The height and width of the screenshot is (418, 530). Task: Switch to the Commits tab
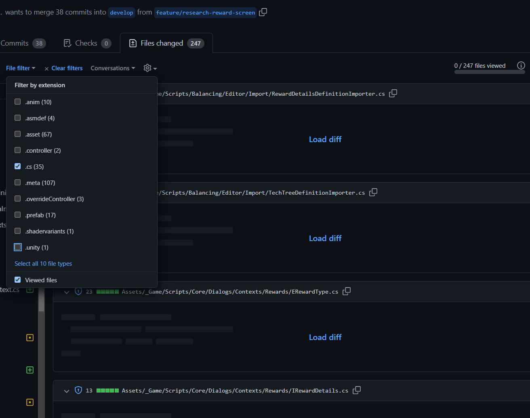[23, 43]
